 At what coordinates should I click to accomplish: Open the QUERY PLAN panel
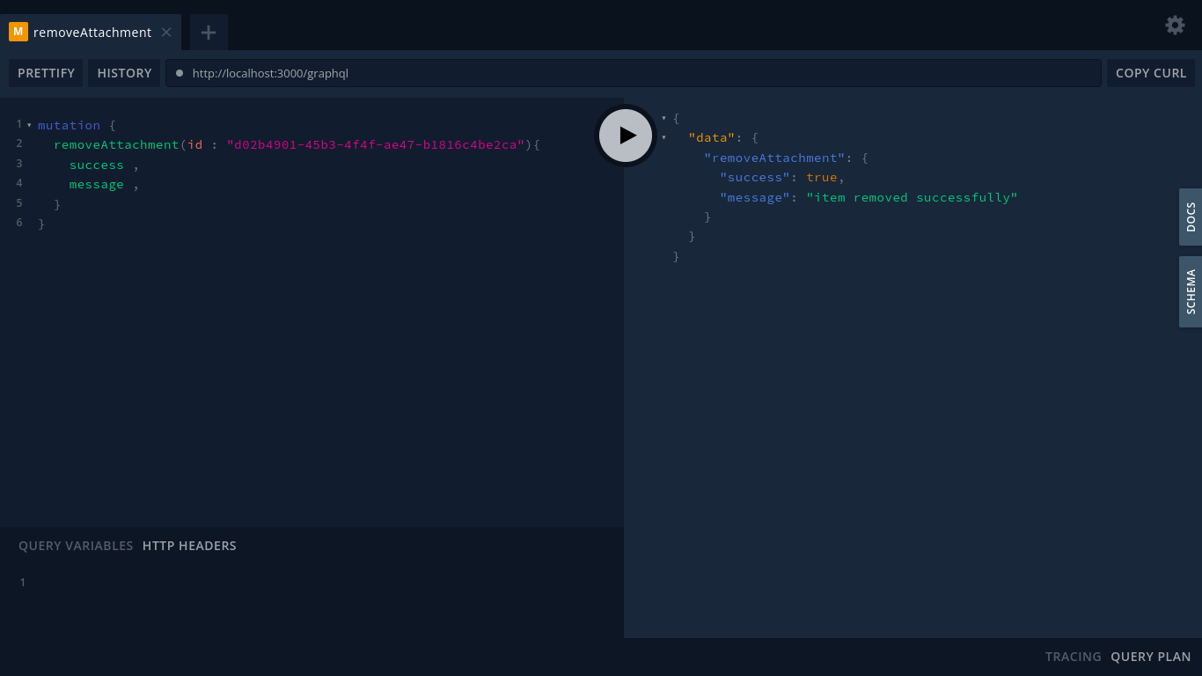1150,657
